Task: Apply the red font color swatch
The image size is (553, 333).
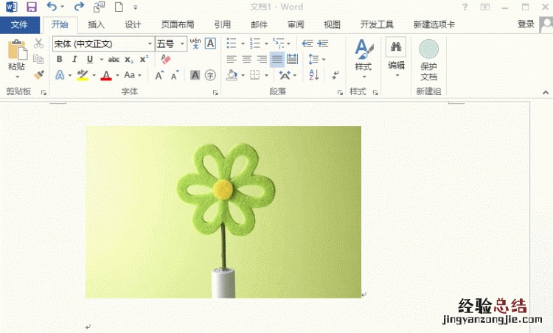Action: pos(105,75)
